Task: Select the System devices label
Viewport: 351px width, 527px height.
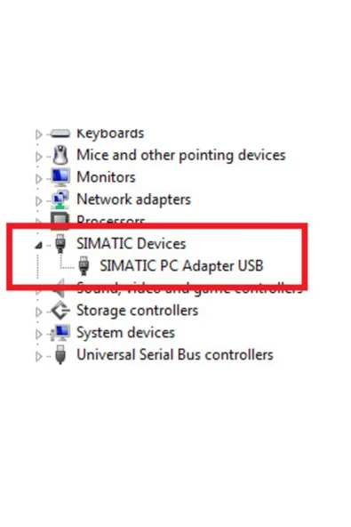Action: (x=125, y=333)
